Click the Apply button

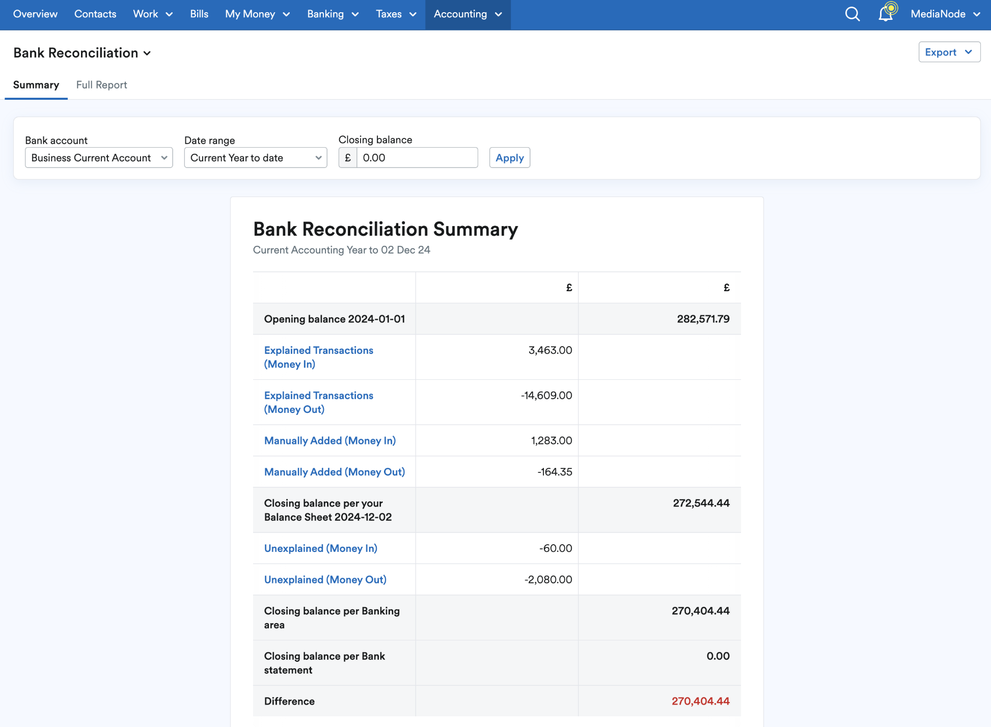point(509,158)
